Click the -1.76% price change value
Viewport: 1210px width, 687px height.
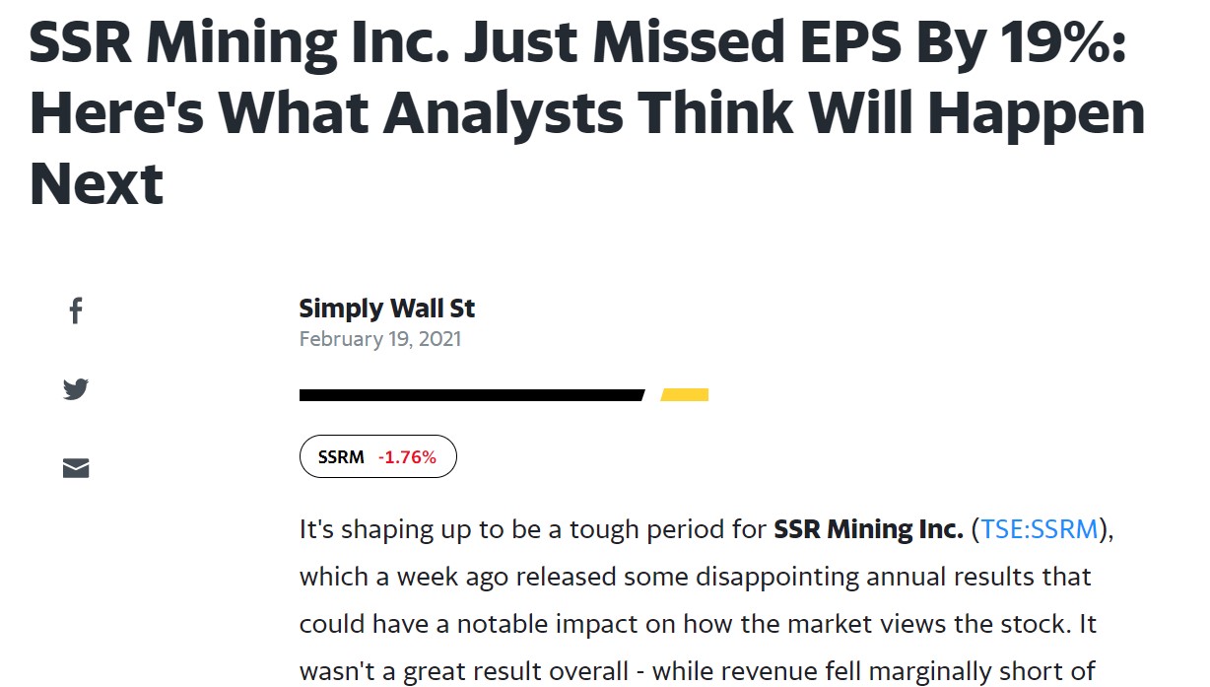[x=407, y=457]
